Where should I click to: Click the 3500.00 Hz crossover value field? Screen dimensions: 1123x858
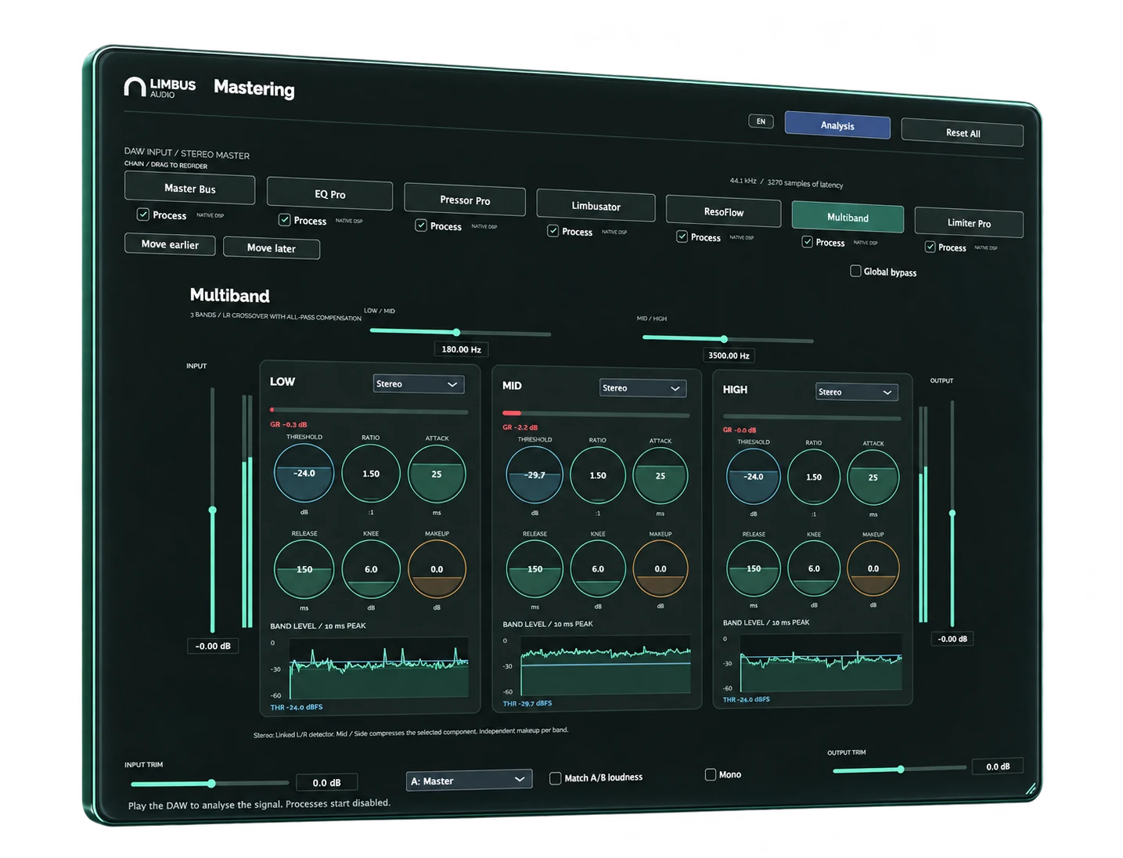729,355
